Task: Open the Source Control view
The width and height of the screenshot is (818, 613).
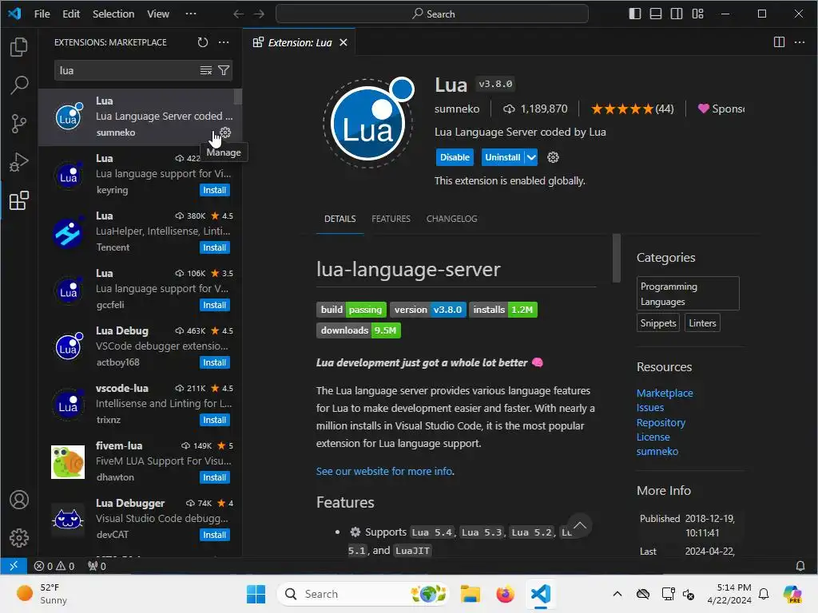Action: pos(19,124)
